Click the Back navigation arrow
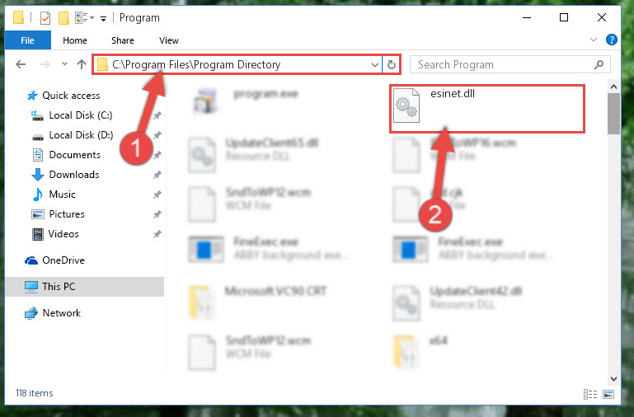 click(x=21, y=64)
